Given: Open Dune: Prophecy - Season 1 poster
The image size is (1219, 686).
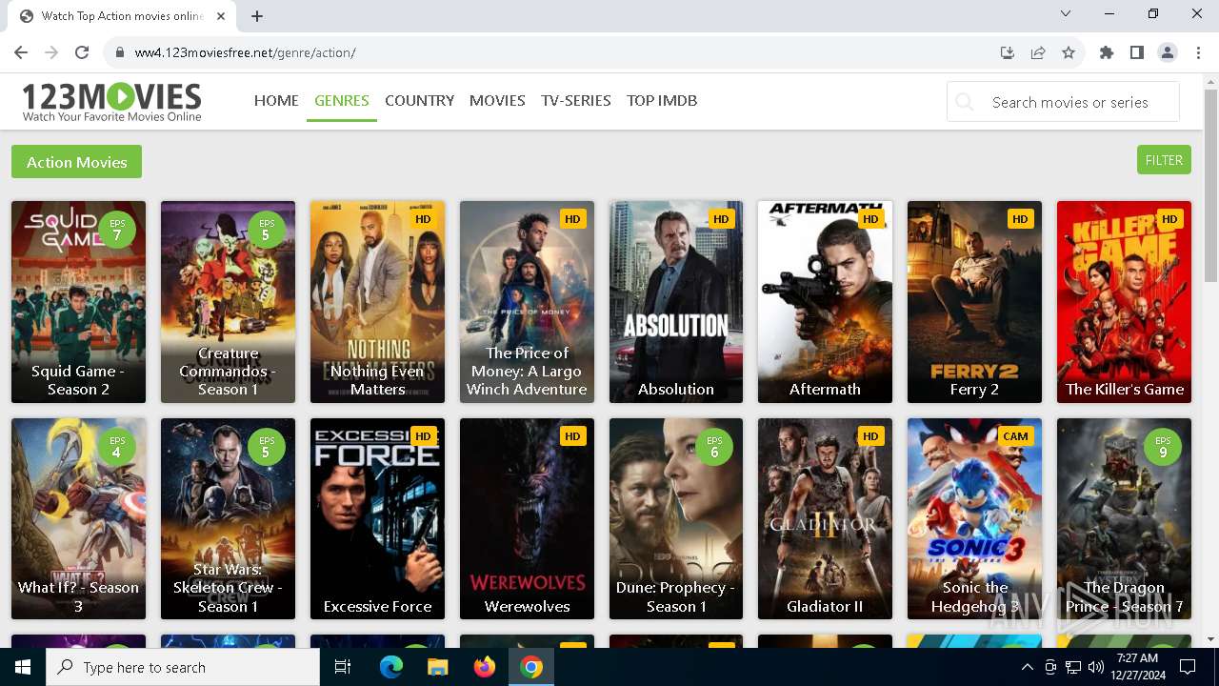Looking at the screenshot, I should coord(676,519).
